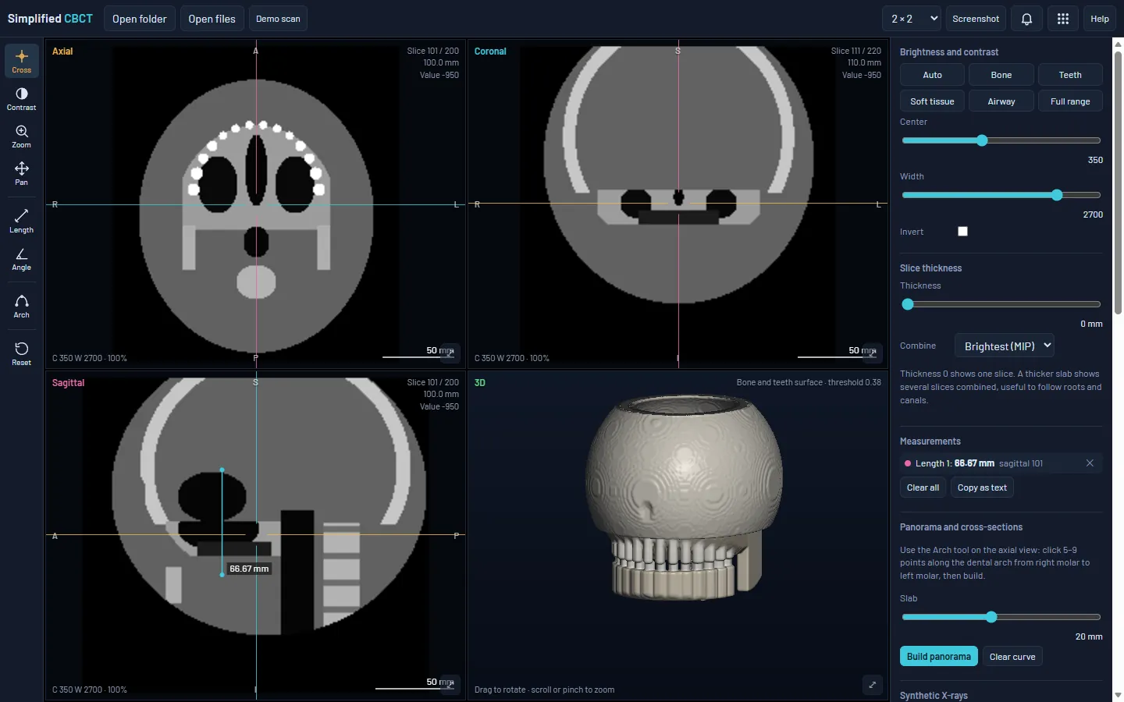Pick the Length measurement tool
Screen dimensions: 1124x702
tap(21, 221)
